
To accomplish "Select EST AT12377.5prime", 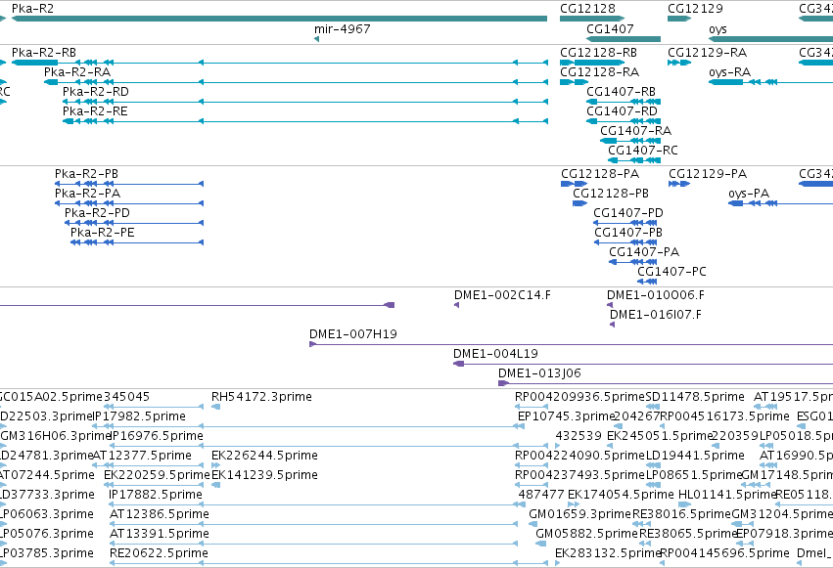I will pyautogui.click(x=142, y=457).
